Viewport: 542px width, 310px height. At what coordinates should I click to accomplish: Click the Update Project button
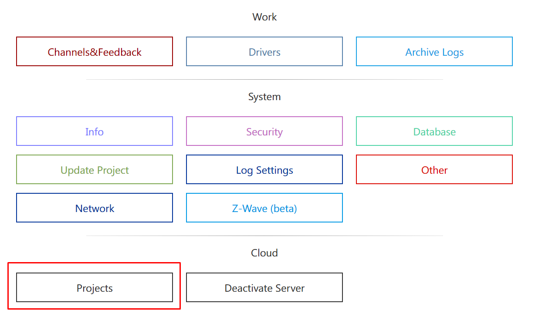pyautogui.click(x=95, y=170)
